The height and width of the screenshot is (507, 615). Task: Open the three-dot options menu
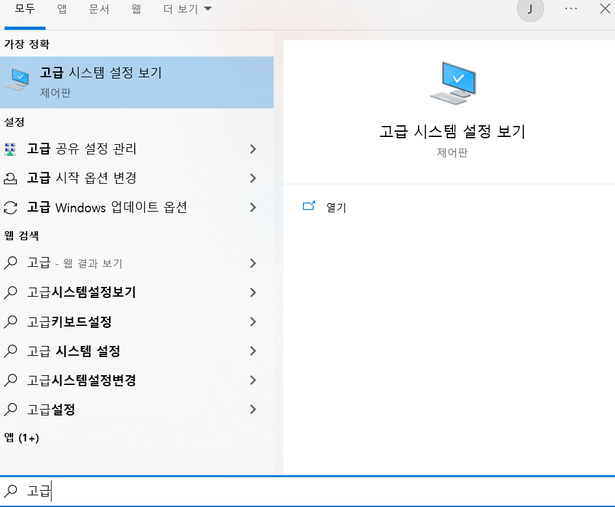(571, 8)
